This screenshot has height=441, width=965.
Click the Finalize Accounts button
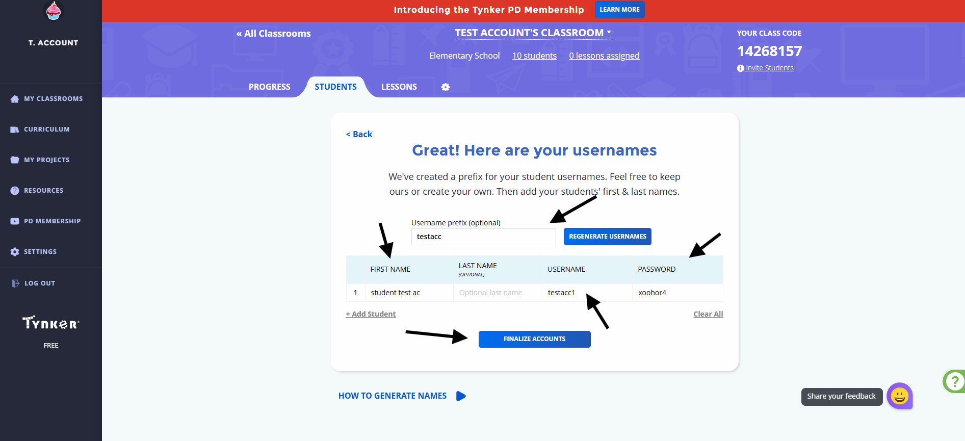pyautogui.click(x=534, y=339)
